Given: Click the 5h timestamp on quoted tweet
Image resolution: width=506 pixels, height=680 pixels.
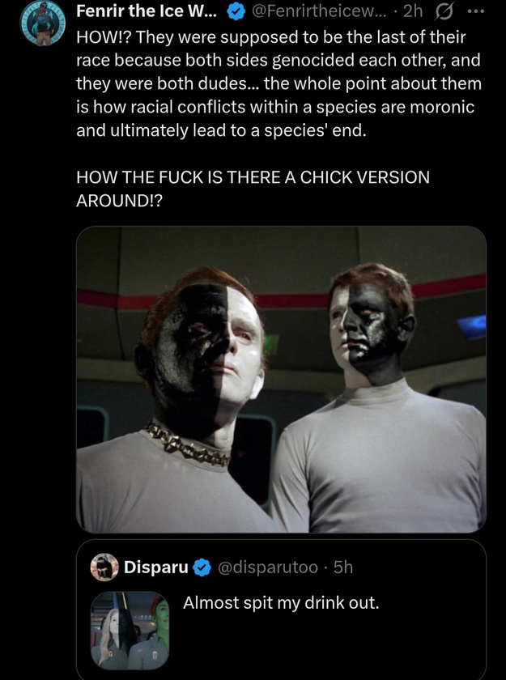Looking at the screenshot, I should [x=342, y=567].
